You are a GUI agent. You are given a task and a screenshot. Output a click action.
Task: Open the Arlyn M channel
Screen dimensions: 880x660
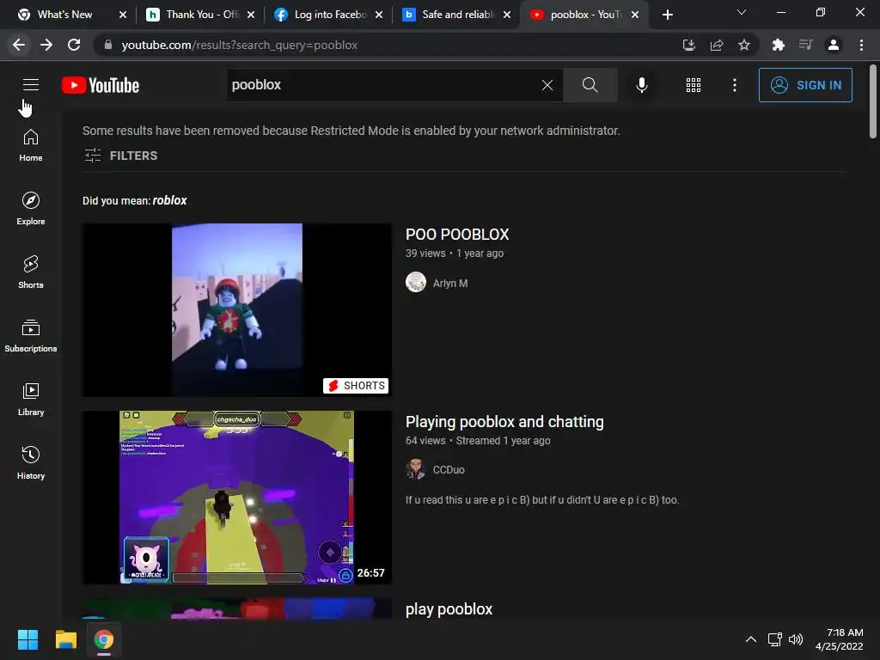tap(450, 284)
